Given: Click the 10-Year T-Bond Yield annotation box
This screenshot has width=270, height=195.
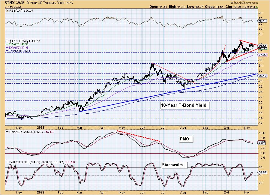Looking at the screenshot, I should 184,105.
